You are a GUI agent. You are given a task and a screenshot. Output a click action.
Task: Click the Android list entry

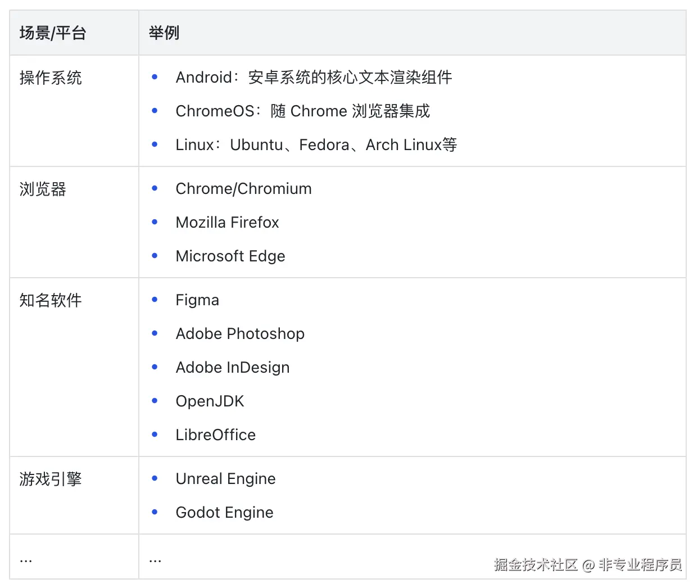(x=314, y=78)
